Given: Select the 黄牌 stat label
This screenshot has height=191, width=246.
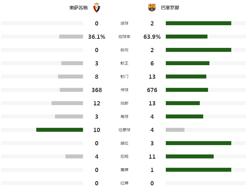Looking at the screenshot, I should pyautogui.click(x=124, y=170).
